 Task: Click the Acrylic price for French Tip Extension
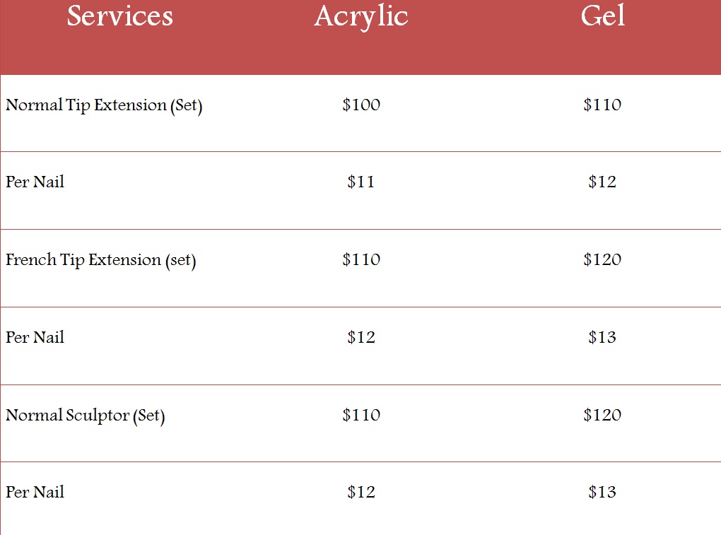coord(361,260)
